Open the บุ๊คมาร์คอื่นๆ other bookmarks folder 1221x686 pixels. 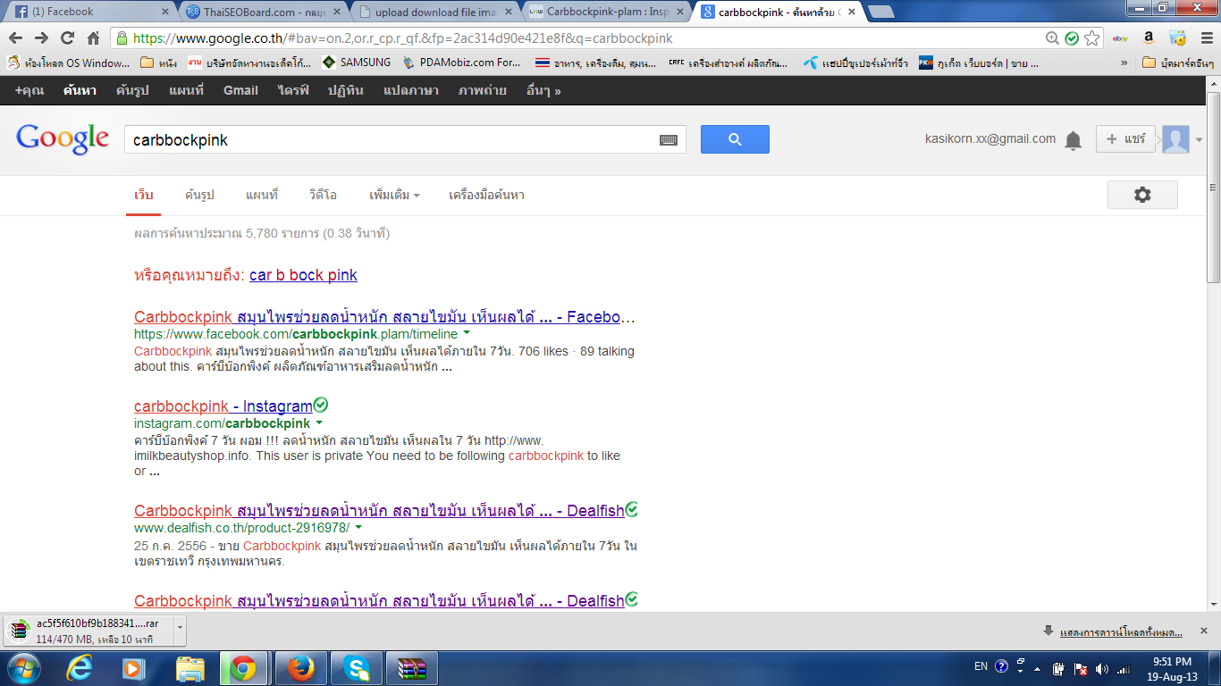pos(1179,63)
